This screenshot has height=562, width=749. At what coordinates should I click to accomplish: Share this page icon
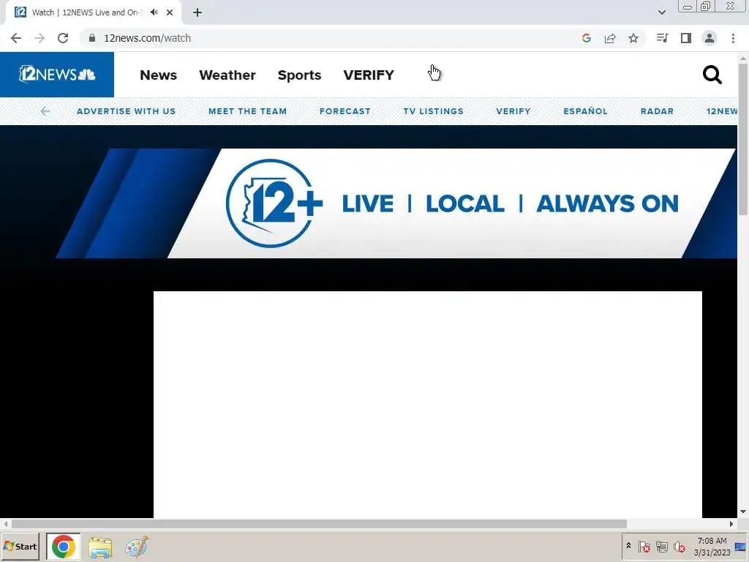point(610,38)
